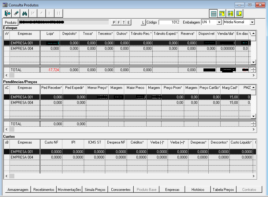Click the exit door icon in toolbar
This screenshot has height=197, width=268.
coord(7,13)
